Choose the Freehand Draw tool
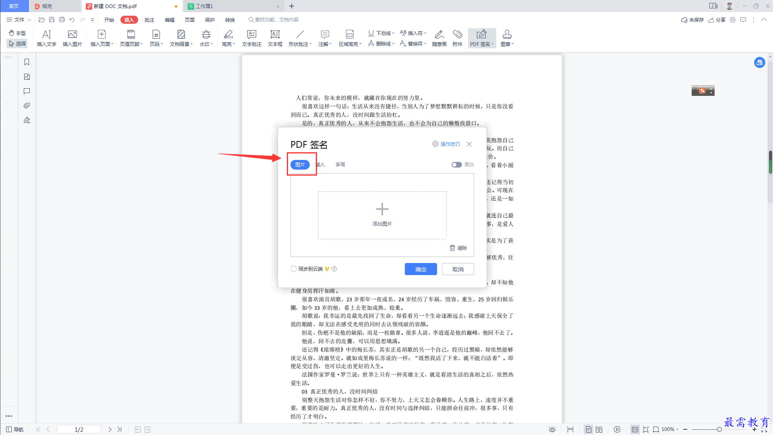 [439, 38]
